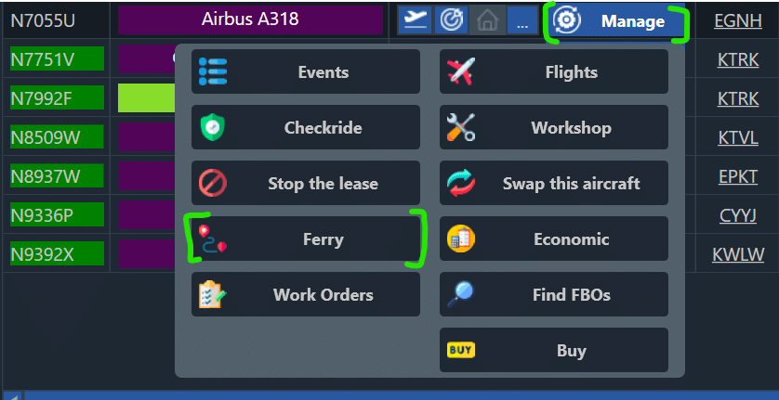Image resolution: width=779 pixels, height=400 pixels.
Task: Click the KTVL airport link
Action: click(738, 137)
